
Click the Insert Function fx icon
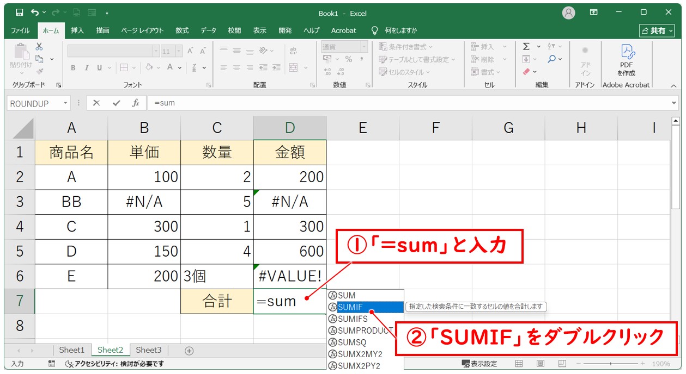(x=136, y=103)
